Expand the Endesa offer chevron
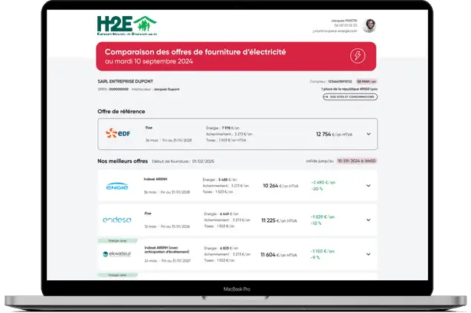Viewport: 471px width, 313px height. tap(368, 220)
